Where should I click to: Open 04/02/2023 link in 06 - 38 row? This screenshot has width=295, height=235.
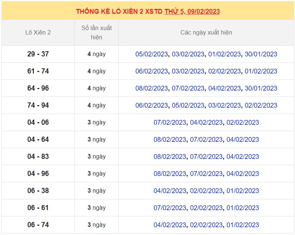coord(170,191)
